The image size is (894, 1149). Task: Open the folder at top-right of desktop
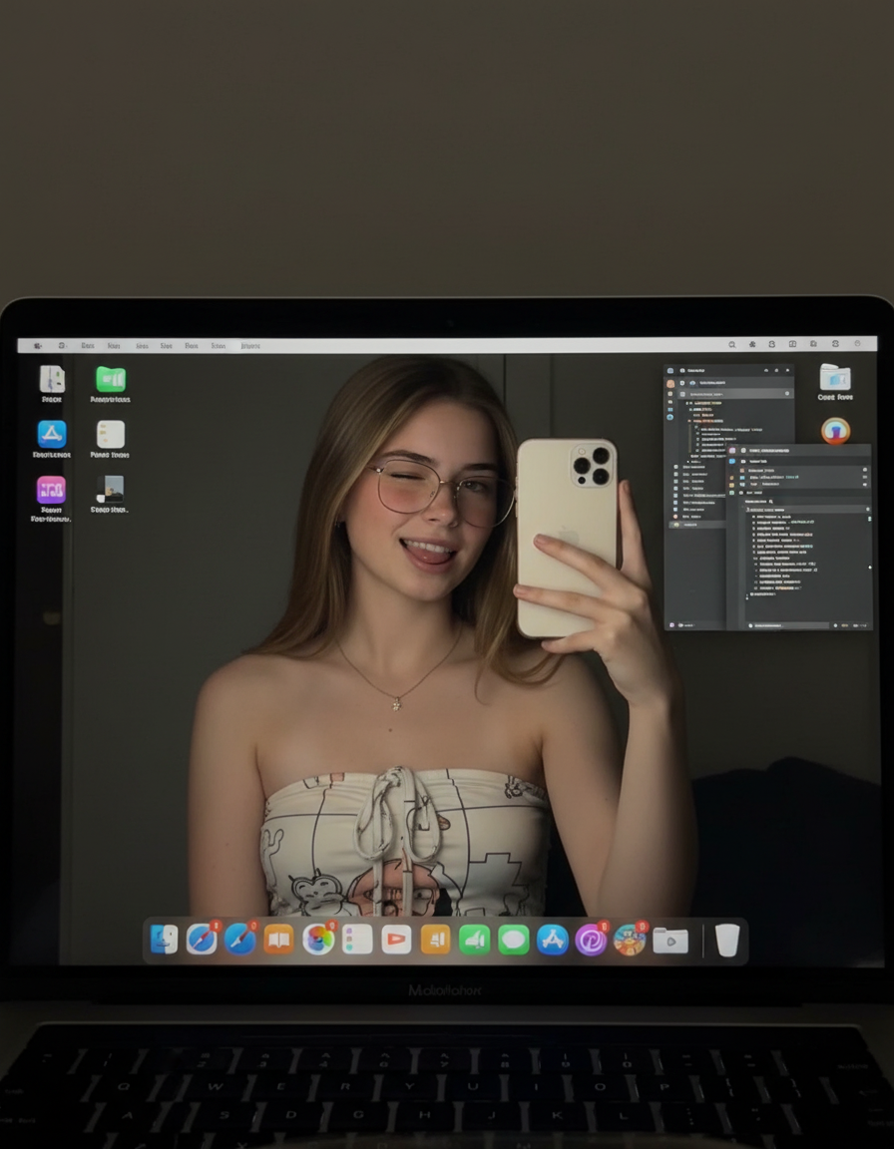(x=835, y=378)
